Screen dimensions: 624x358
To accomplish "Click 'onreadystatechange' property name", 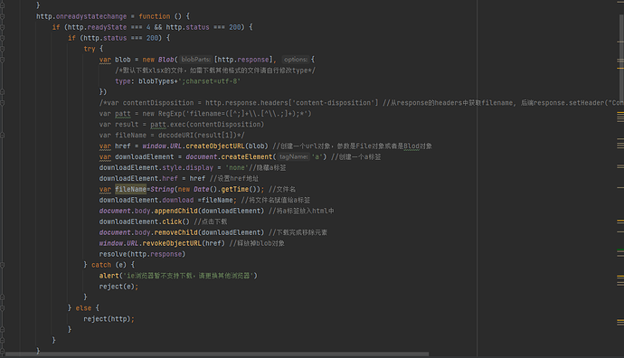I will click(x=91, y=16).
